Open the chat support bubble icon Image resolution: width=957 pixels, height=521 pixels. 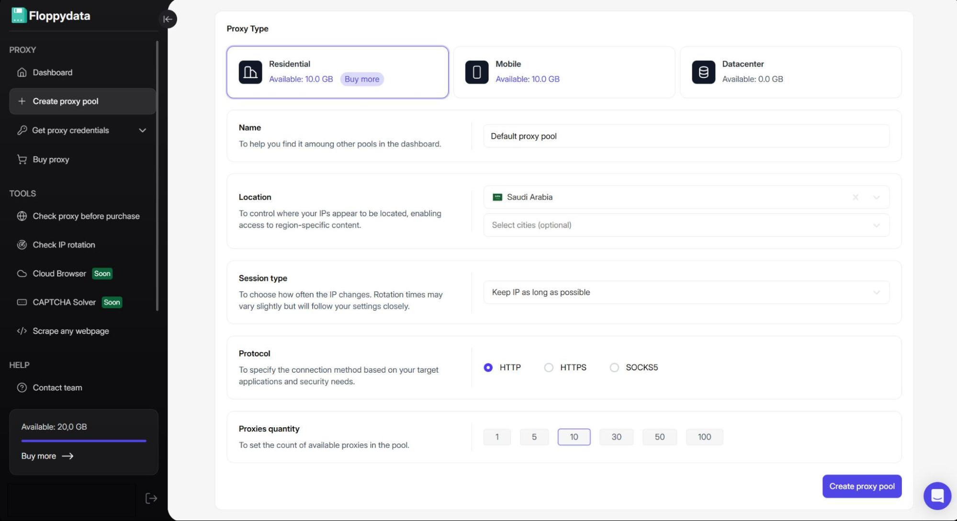(937, 496)
